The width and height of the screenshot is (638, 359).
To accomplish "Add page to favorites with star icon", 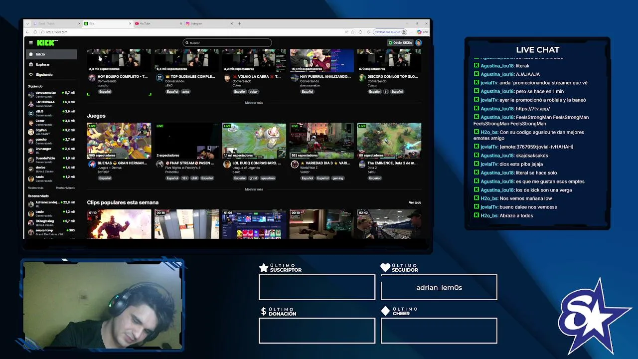I will tap(353, 32).
